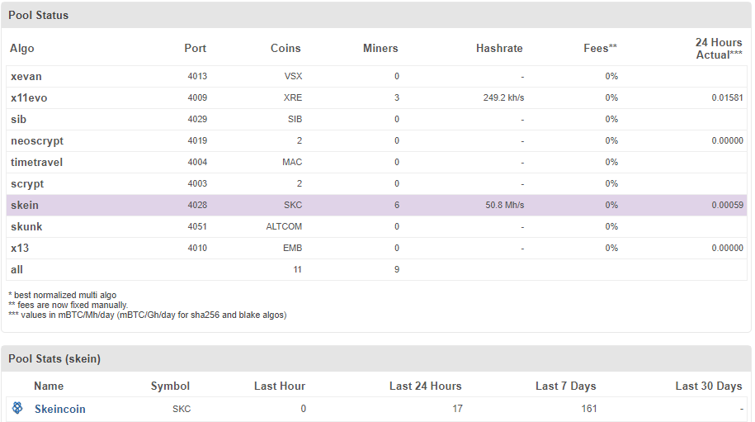Select the timetravel algo row
755x422 pixels.
[x=36, y=163]
